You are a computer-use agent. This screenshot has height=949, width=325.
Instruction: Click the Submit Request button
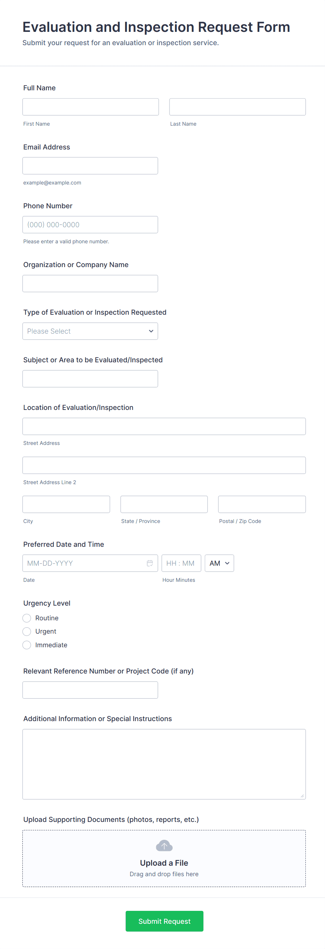tap(164, 921)
